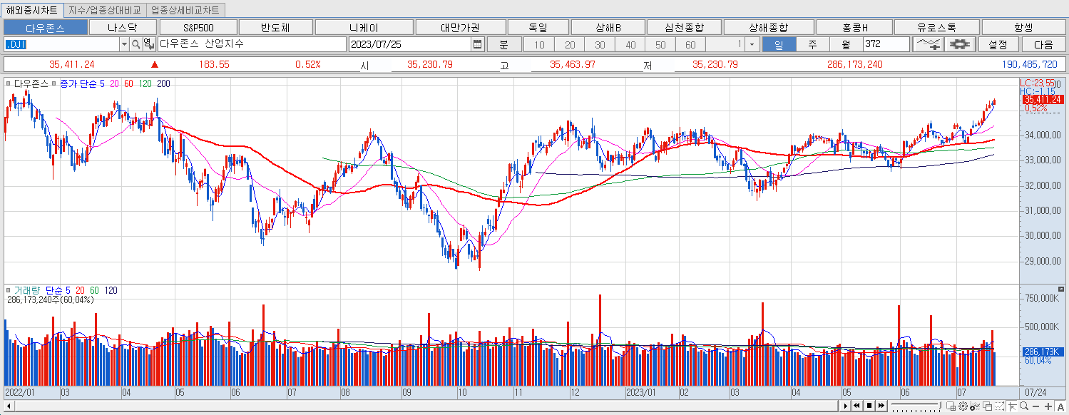Click the gear-shaped chart settings icon
The image size is (1069, 415).
coord(960,44)
